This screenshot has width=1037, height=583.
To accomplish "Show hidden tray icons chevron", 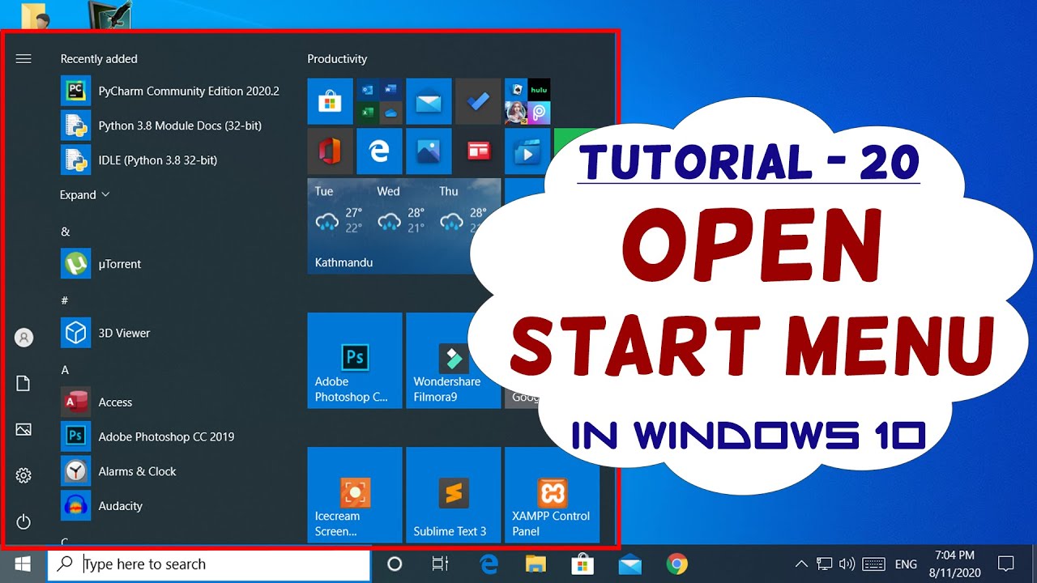I will pos(801,564).
